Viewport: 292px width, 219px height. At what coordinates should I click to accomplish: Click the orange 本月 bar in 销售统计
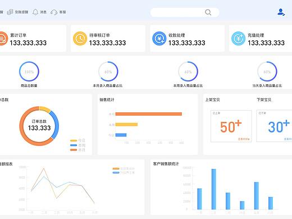(149, 114)
